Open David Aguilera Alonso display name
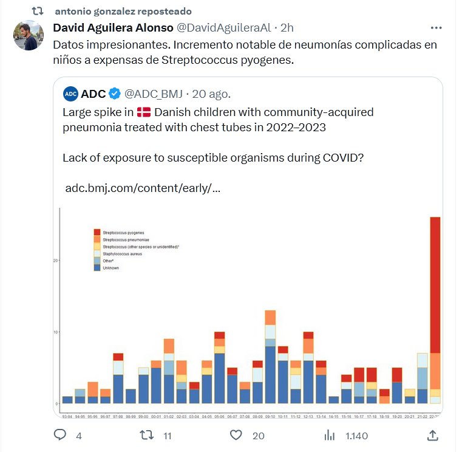 113,28
